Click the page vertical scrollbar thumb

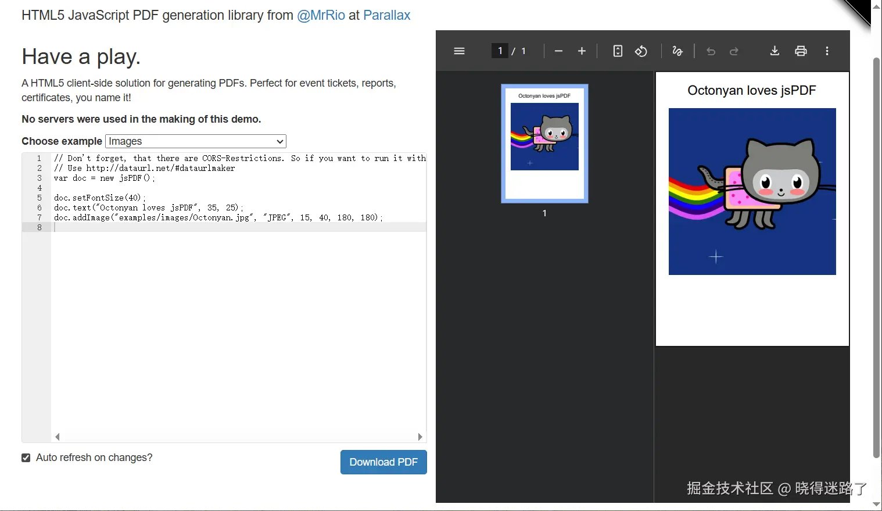[x=876, y=258]
